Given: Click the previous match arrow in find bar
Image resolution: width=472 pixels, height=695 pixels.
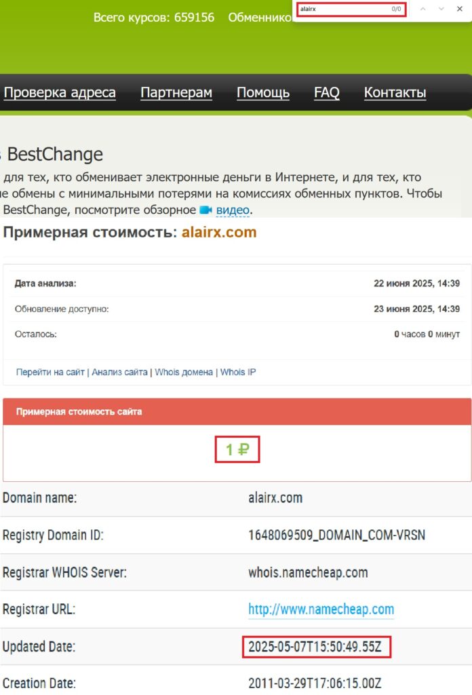Looking at the screenshot, I should [x=424, y=9].
